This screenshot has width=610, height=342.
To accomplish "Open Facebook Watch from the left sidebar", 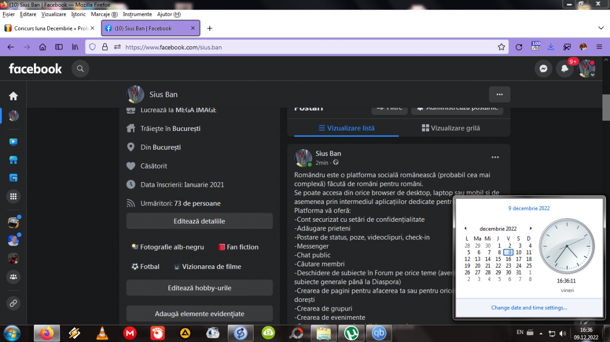I will tap(13, 142).
